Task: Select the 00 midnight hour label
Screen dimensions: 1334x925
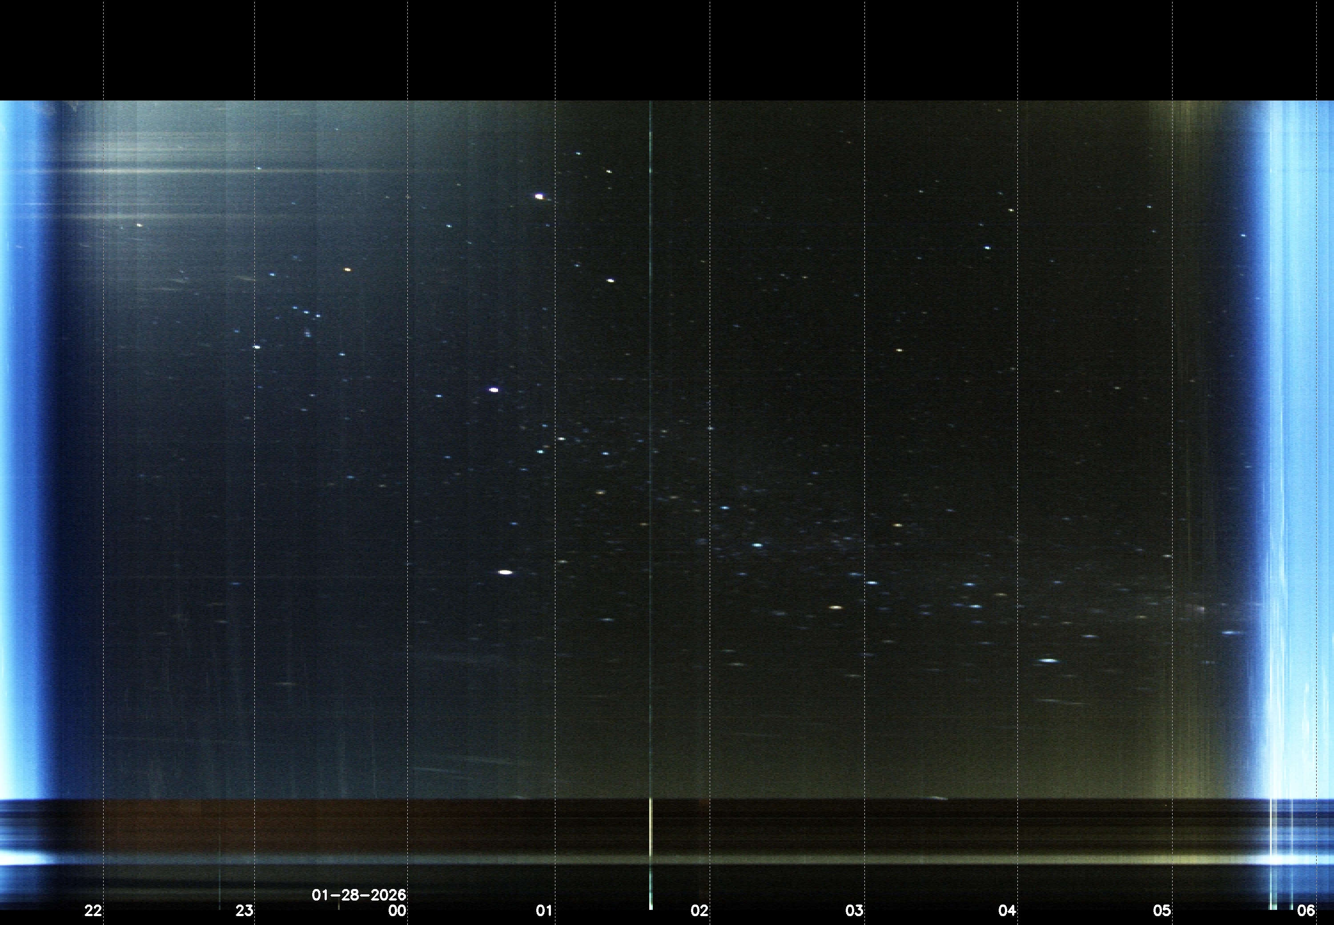Action: (x=397, y=910)
